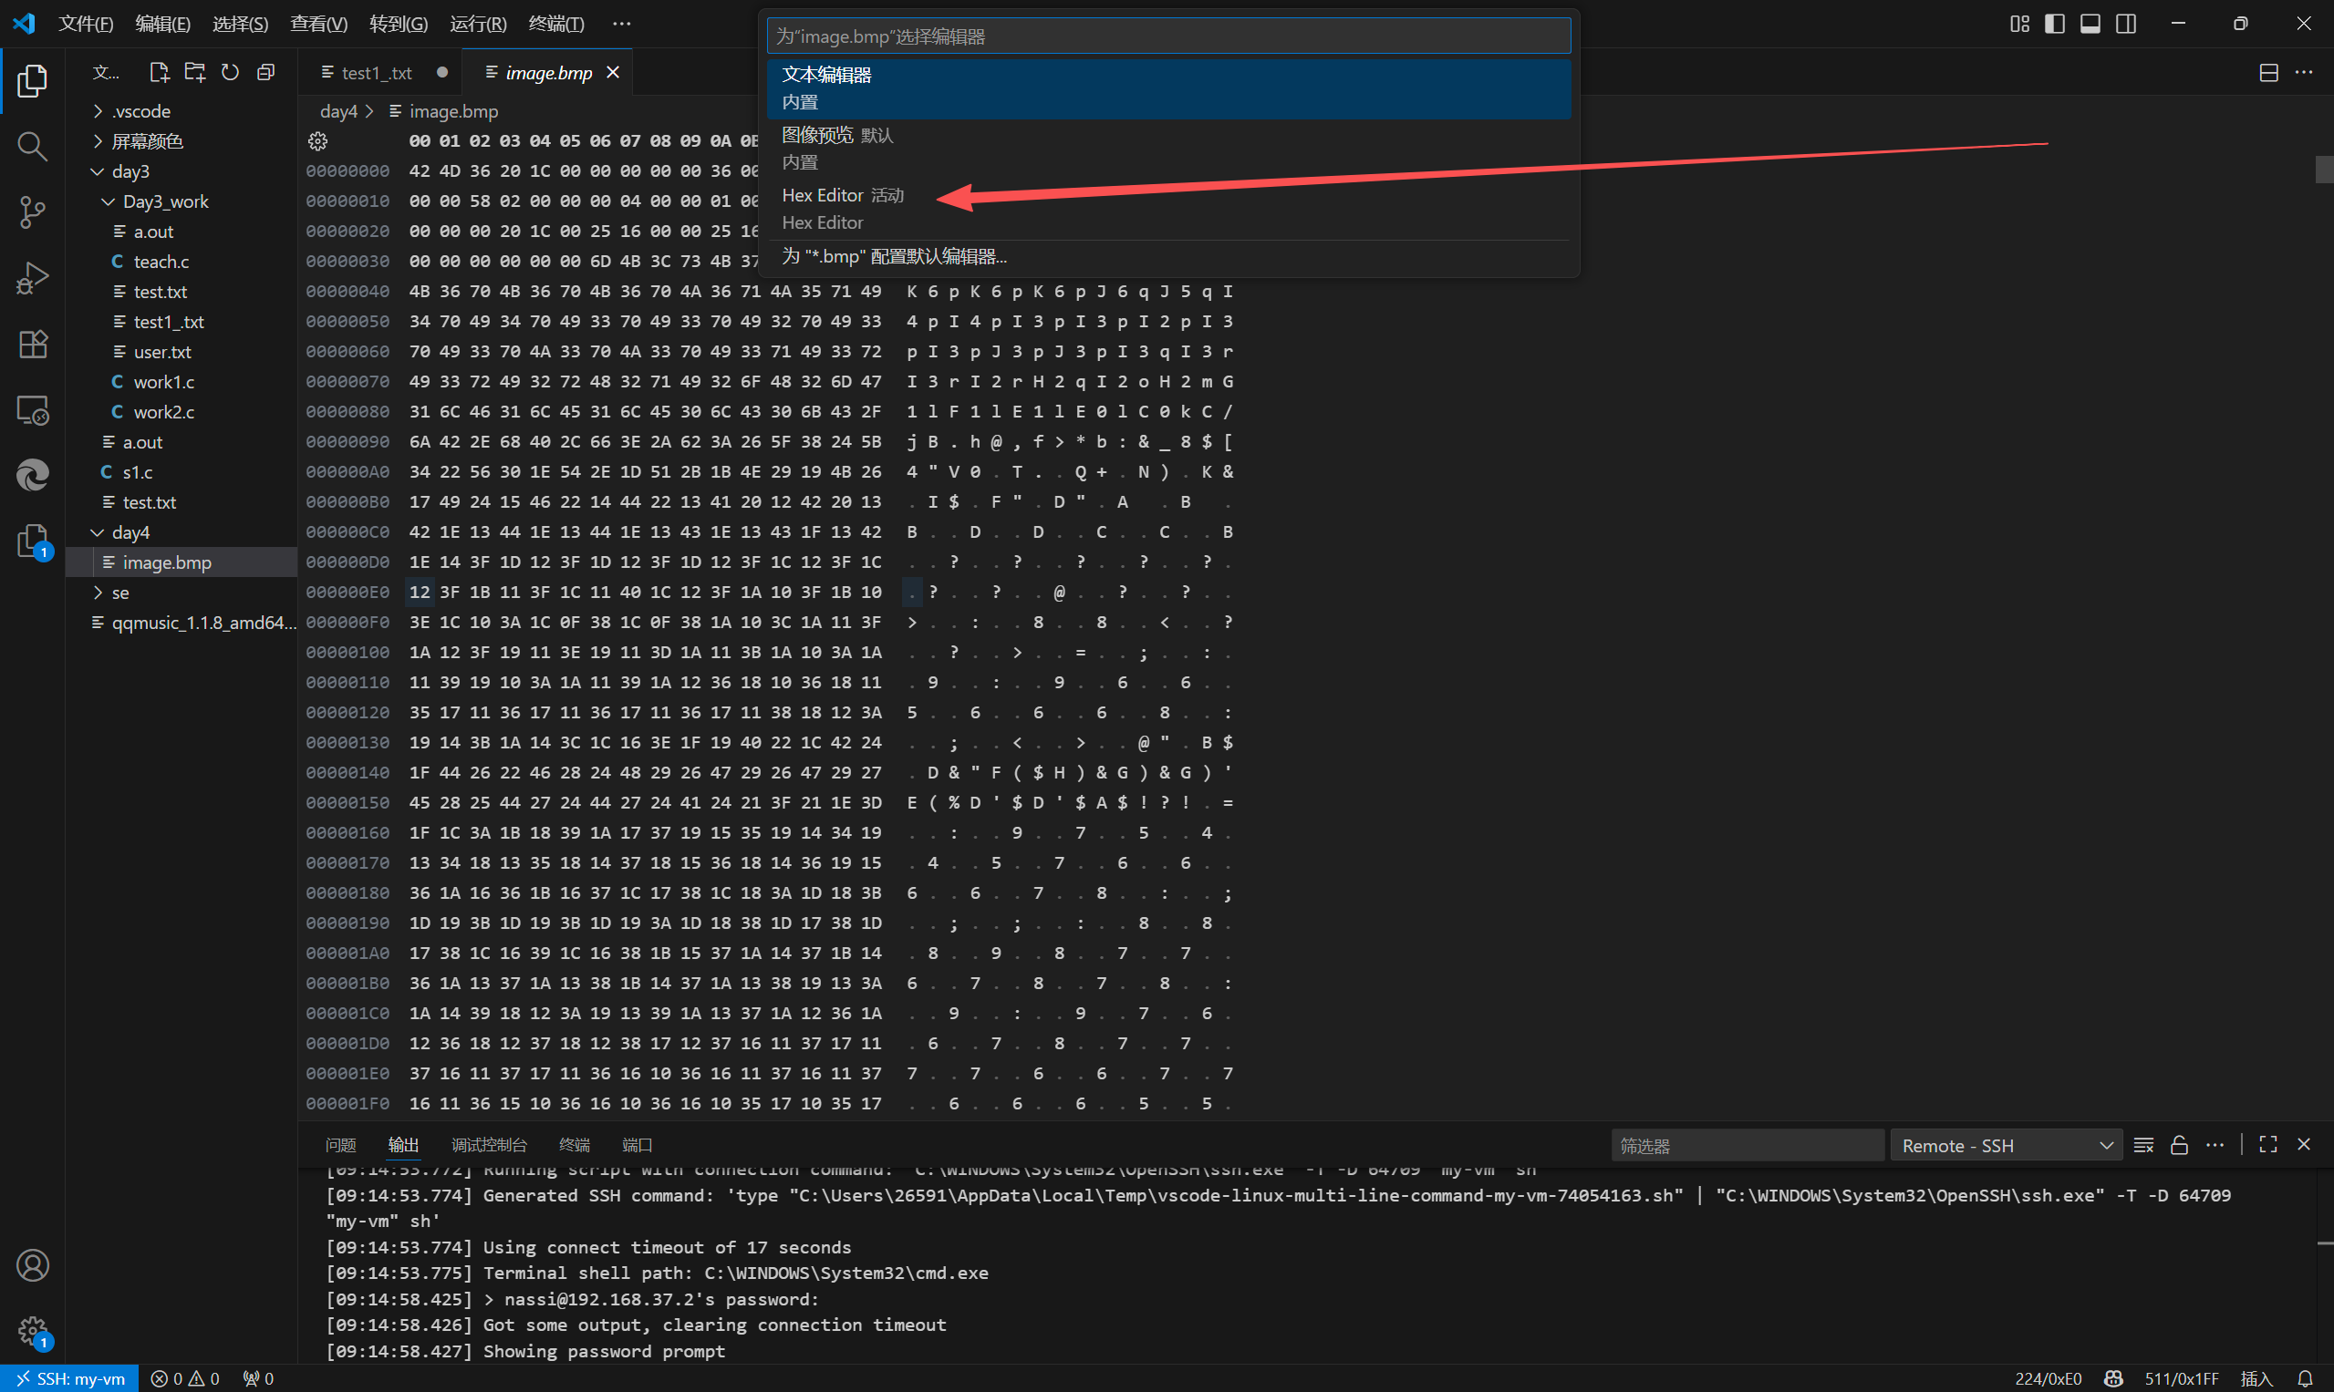Clear the output panel

point(2143,1145)
